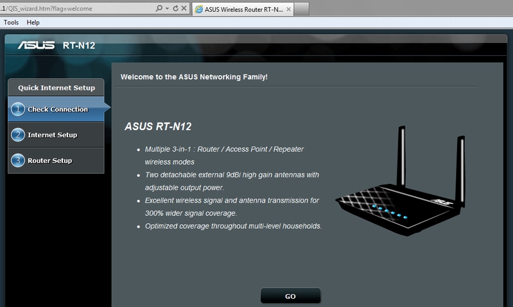Image resolution: width=513 pixels, height=307 pixels.
Task: Click the Internet Explorer tab favicon
Action: tap(198, 10)
